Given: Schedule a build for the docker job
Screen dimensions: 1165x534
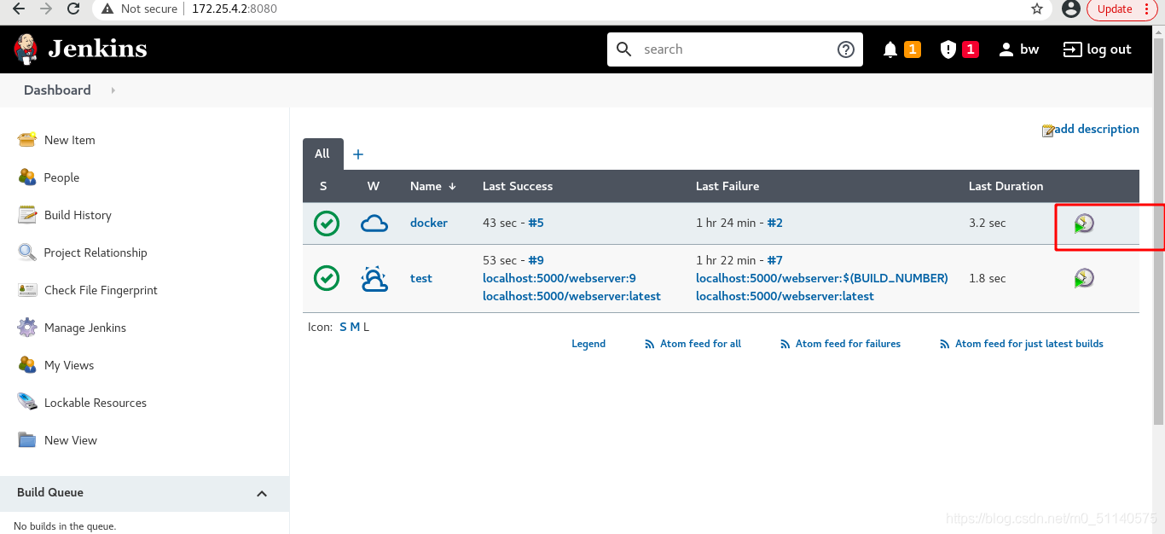Looking at the screenshot, I should point(1084,223).
